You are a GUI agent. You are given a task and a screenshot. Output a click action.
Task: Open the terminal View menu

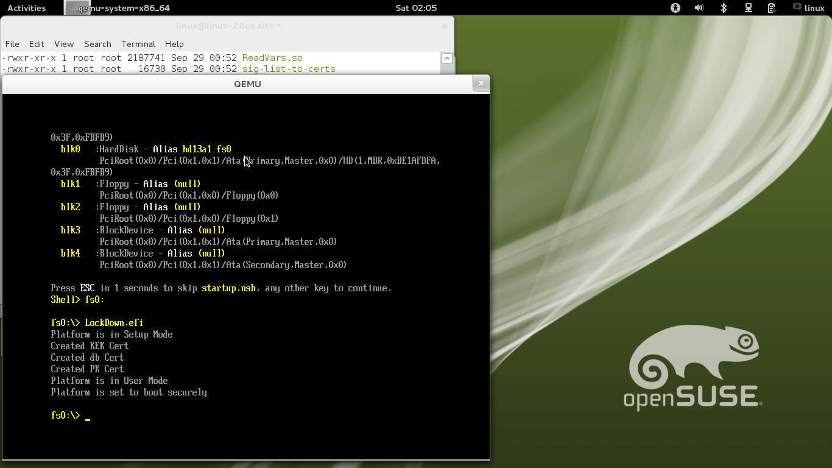coord(64,44)
